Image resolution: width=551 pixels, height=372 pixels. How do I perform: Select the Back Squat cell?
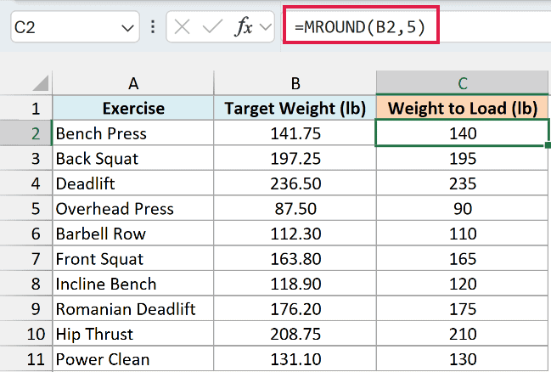(x=133, y=159)
